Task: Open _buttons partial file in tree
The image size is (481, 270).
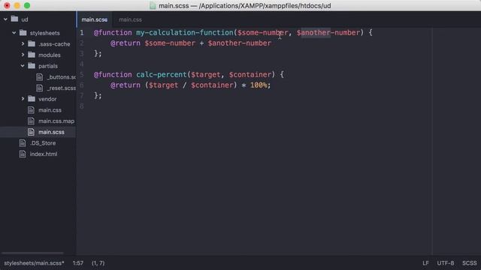Action: (x=62, y=77)
